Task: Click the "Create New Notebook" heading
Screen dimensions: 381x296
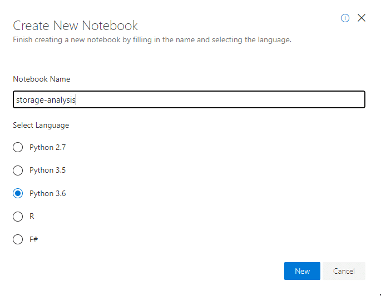Action: 75,26
